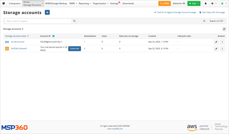Expand the green Add dropdown
Screen dimensions: 229x134
194,4
